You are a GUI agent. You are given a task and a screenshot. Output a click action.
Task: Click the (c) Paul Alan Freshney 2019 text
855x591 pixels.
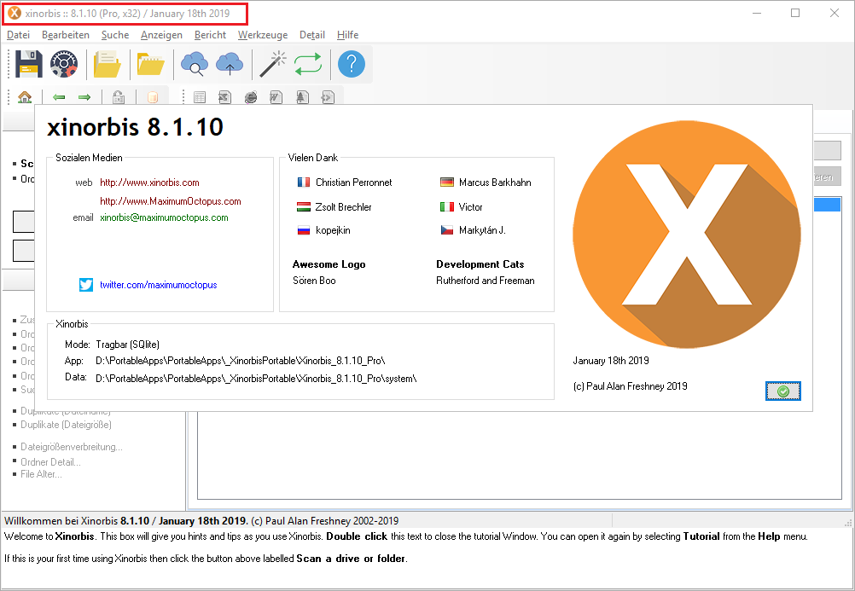click(630, 386)
